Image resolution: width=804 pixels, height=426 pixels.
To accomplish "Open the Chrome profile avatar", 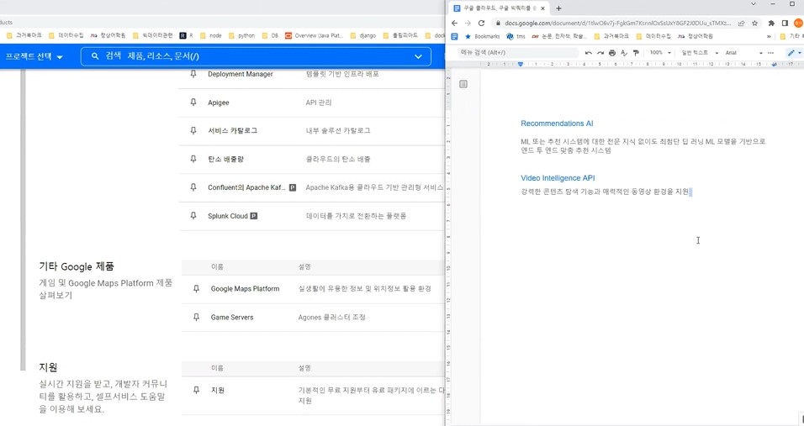I will pyautogui.click(x=798, y=23).
